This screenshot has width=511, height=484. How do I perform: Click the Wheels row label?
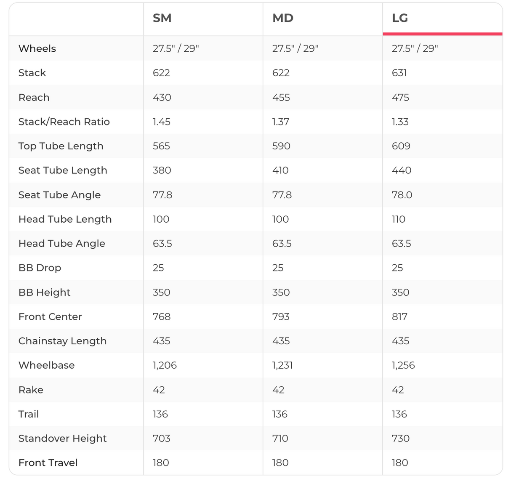[x=37, y=48]
